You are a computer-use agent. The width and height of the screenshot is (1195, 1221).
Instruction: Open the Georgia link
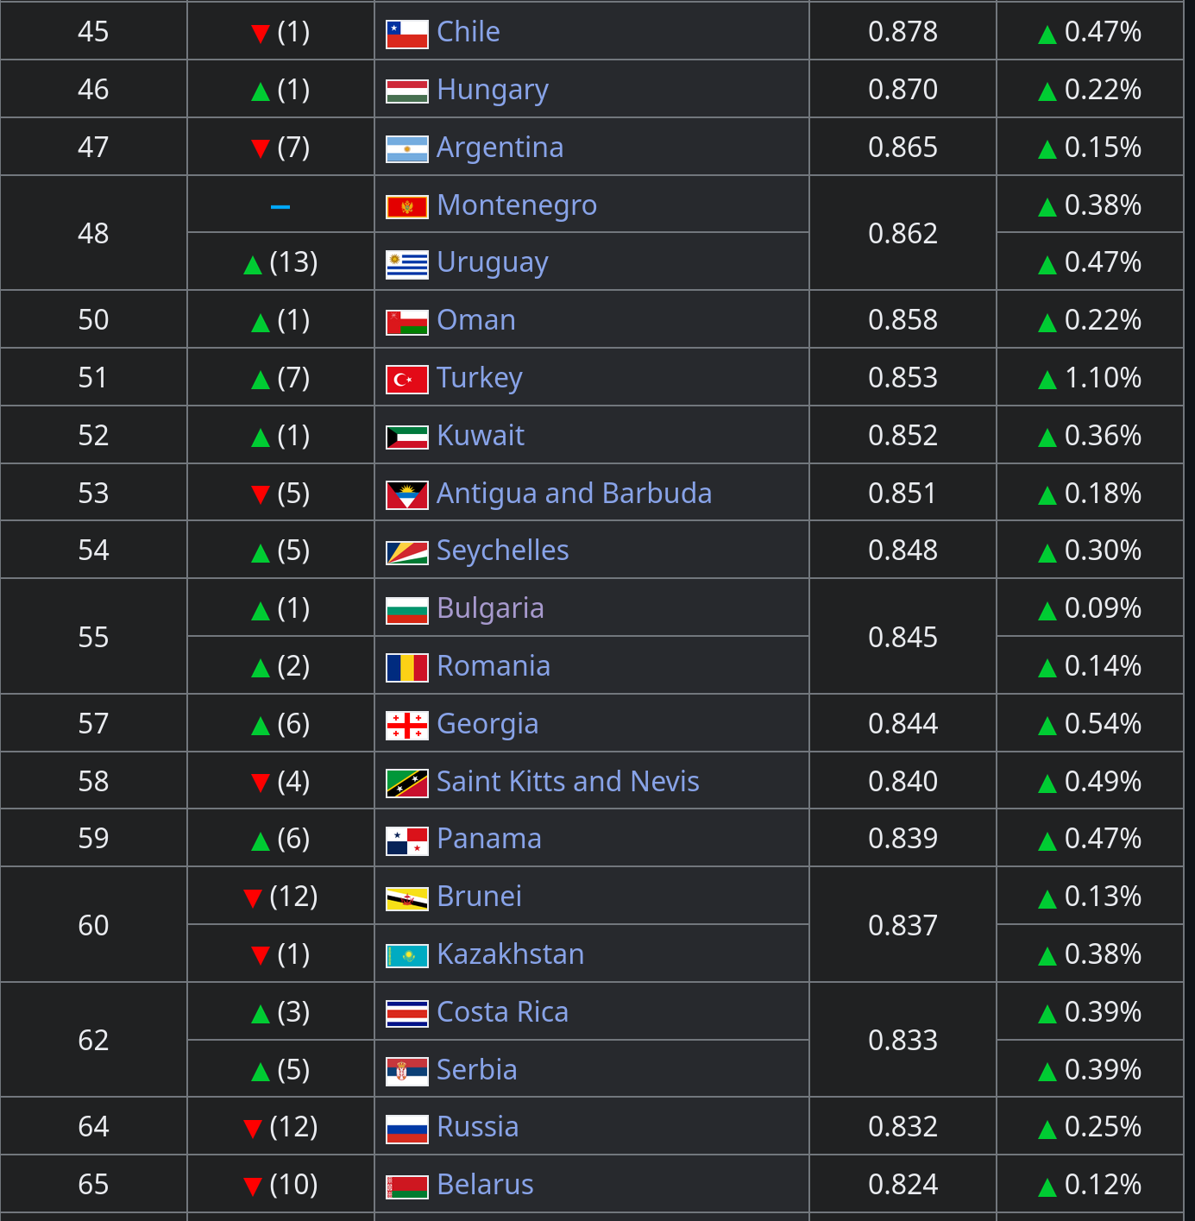pyautogui.click(x=487, y=724)
